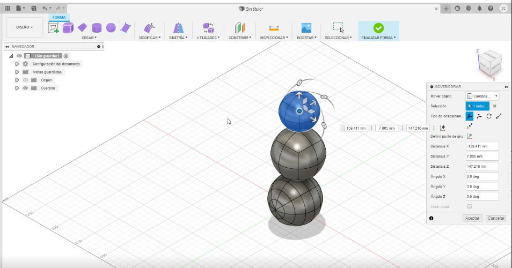Screen dimensions: 512x268
Task: Collapse the Navegador panel arrows
Action: tap(7, 47)
